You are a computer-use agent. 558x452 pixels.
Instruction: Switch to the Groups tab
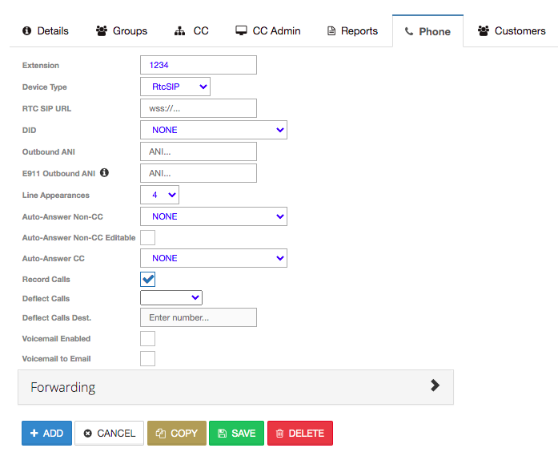pos(122,31)
